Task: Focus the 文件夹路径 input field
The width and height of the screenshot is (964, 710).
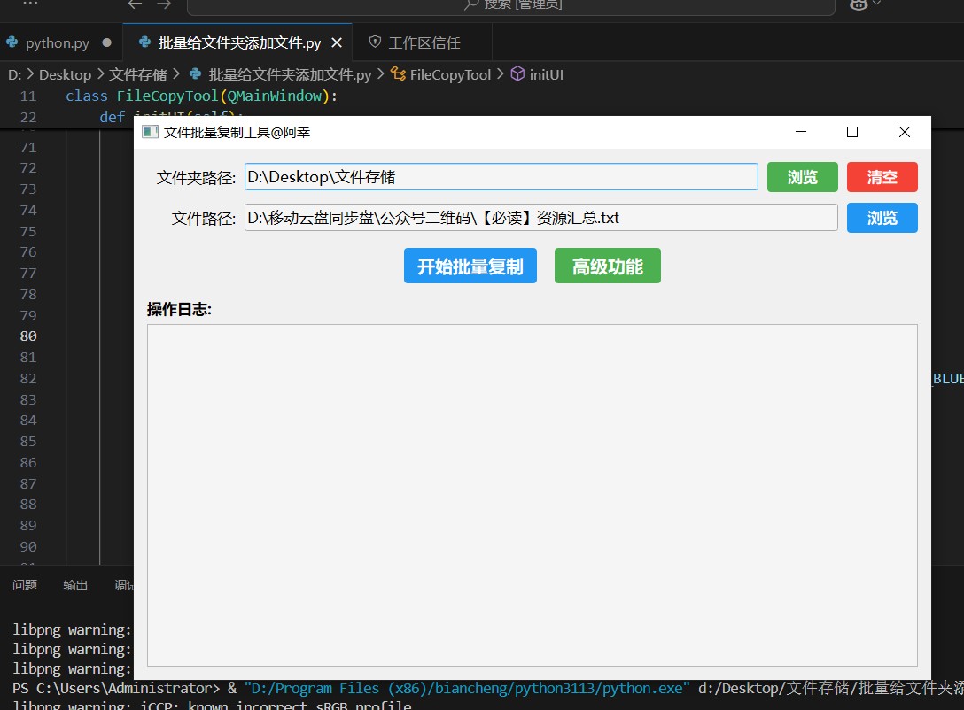Action: [x=501, y=177]
